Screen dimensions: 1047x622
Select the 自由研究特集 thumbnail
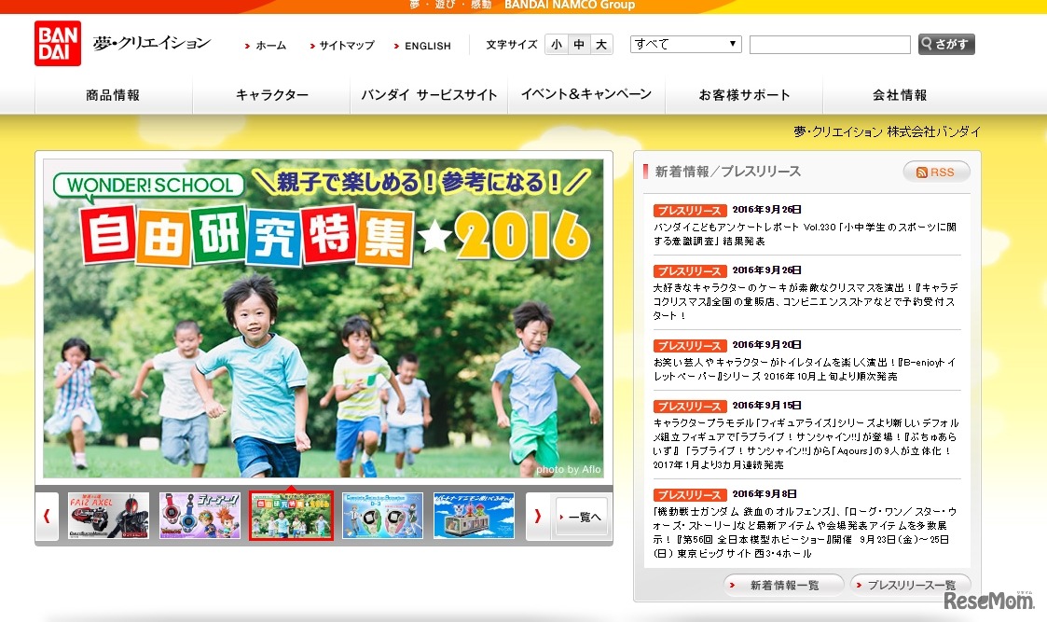(x=291, y=516)
